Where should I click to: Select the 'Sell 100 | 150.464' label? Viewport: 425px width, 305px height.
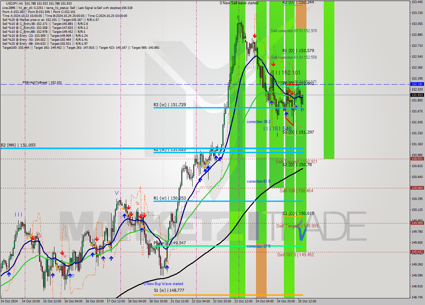point(296,191)
